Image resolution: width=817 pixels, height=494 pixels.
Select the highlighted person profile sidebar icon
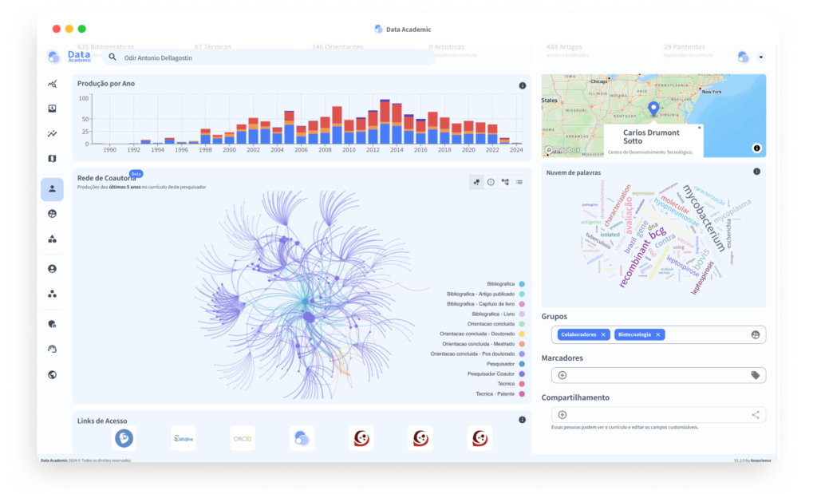click(52, 188)
